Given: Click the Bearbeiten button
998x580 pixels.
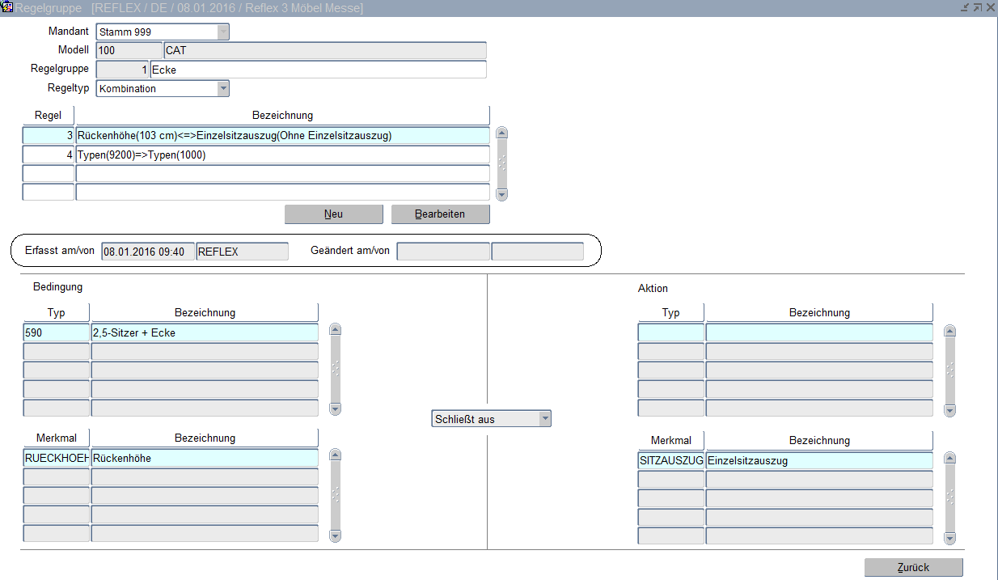Looking at the screenshot, I should pyautogui.click(x=440, y=214).
